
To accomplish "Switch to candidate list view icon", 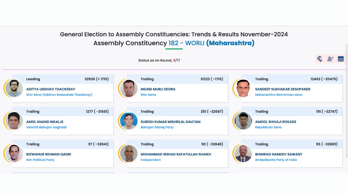I will point(330,59).
